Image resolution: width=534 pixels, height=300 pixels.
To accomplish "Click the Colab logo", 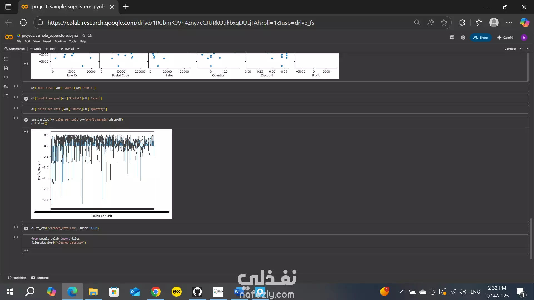I will [x=9, y=37].
